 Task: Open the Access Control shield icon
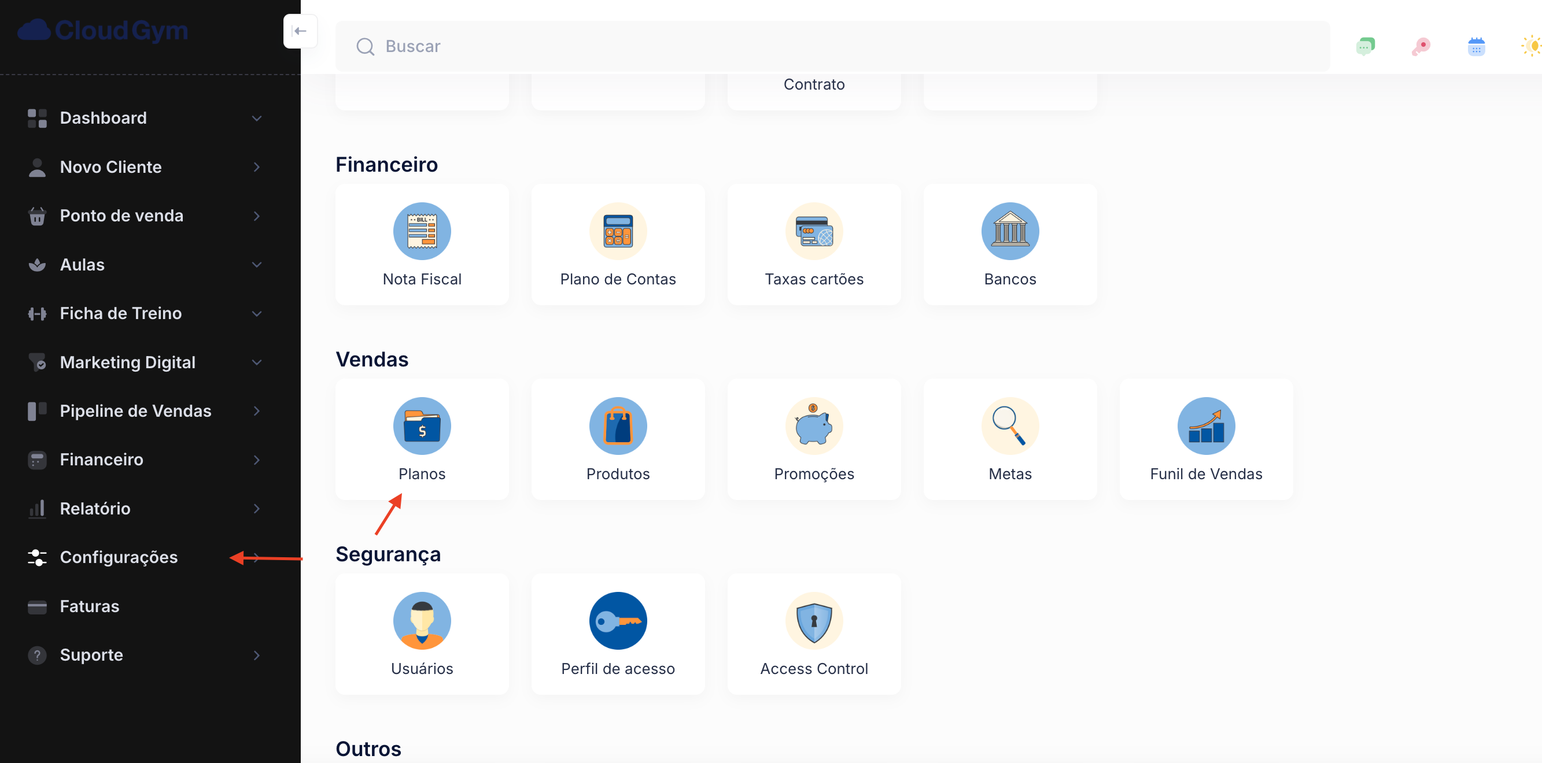click(813, 621)
